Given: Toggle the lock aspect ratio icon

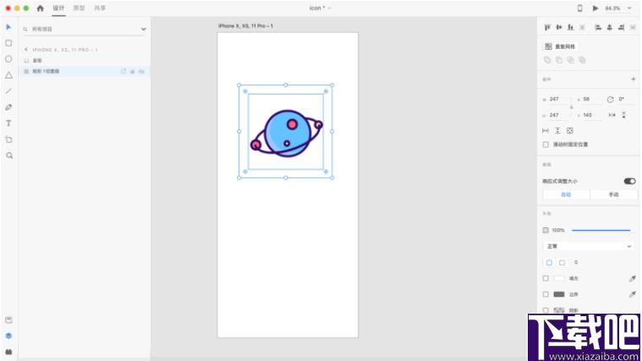Looking at the screenshot, I should 572,107.
